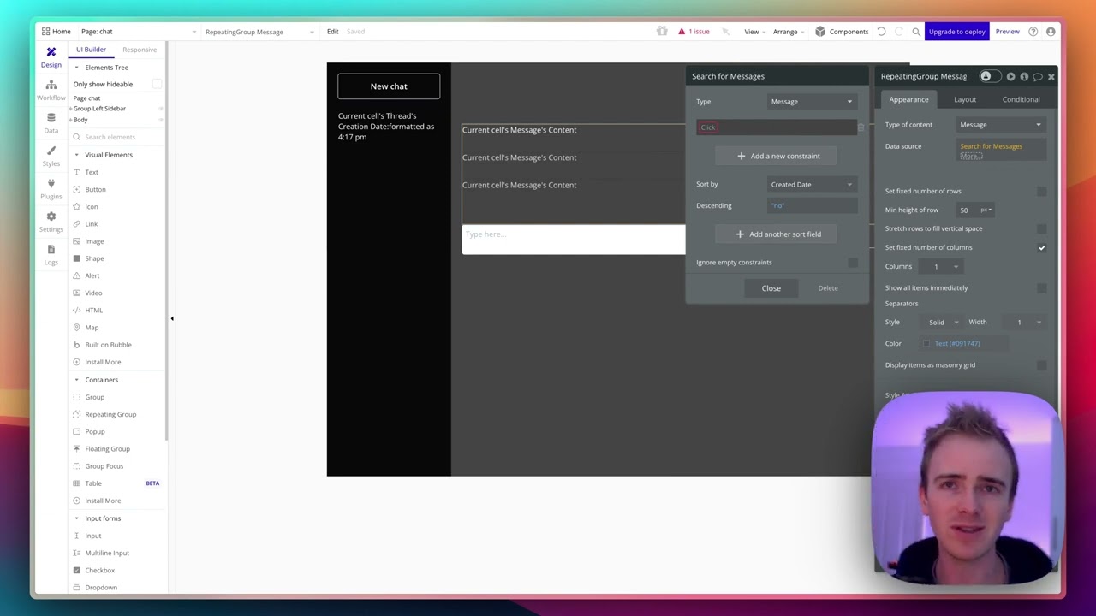Collapse the Elements Tree section
1096x616 pixels.
(x=76, y=68)
